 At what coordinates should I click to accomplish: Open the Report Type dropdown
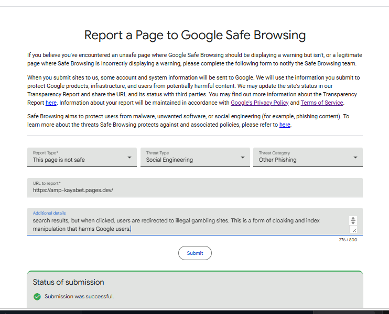tap(82, 157)
